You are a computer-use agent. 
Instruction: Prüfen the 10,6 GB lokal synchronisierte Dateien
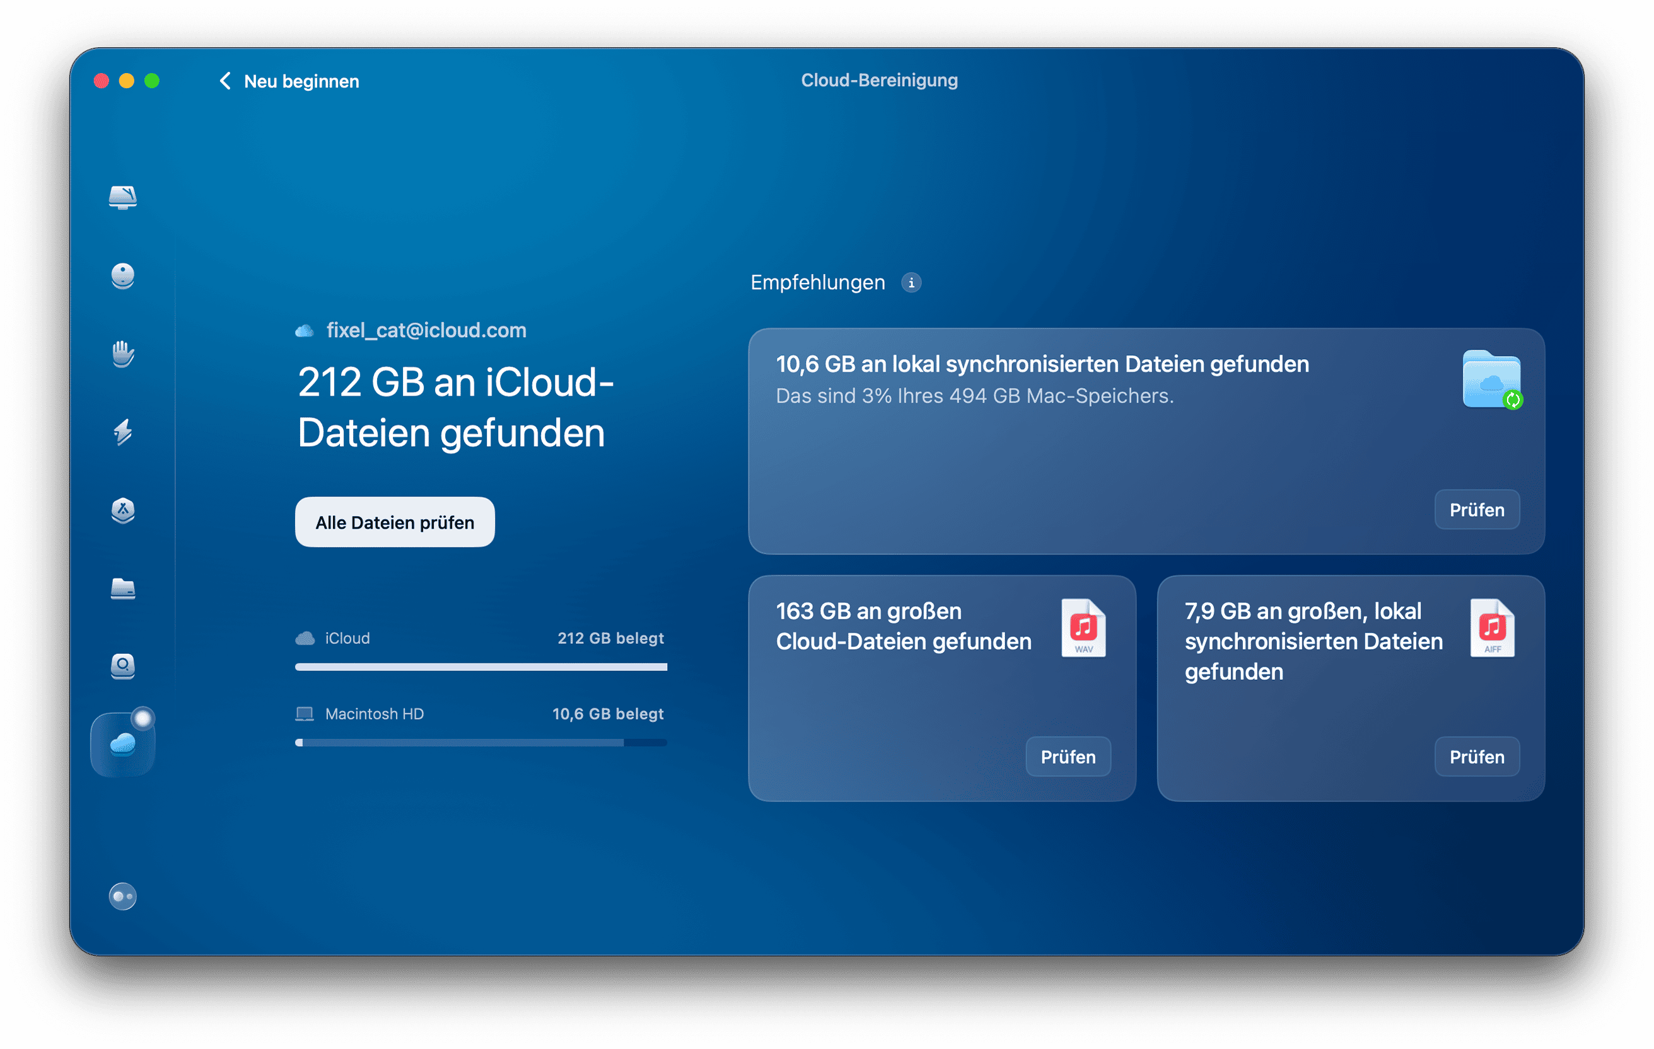coord(1477,509)
